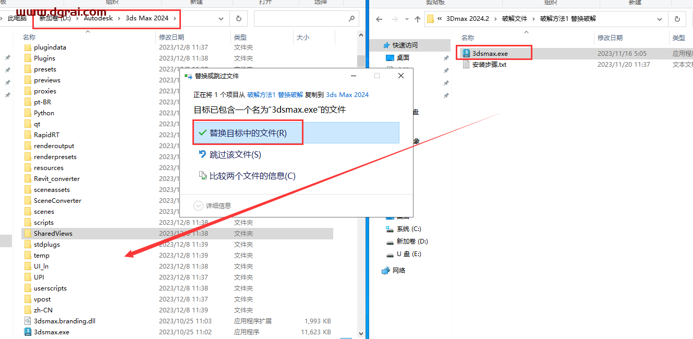
Task: Open 快速访问 in right navigation pane
Action: click(405, 45)
